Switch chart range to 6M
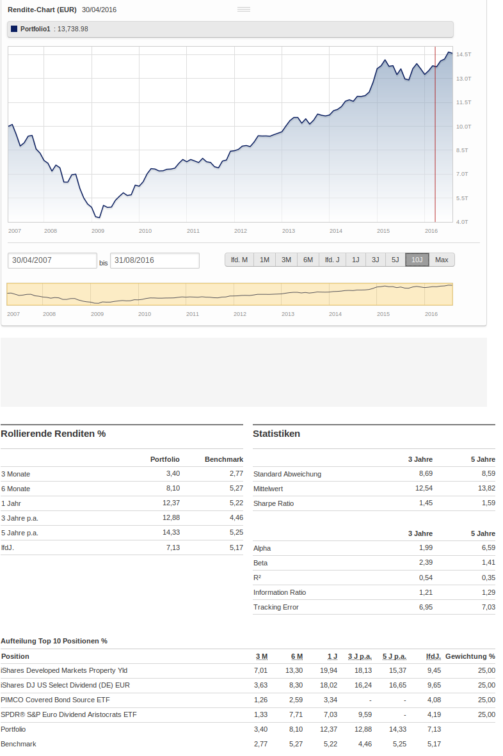The width and height of the screenshot is (503, 756). click(x=308, y=260)
